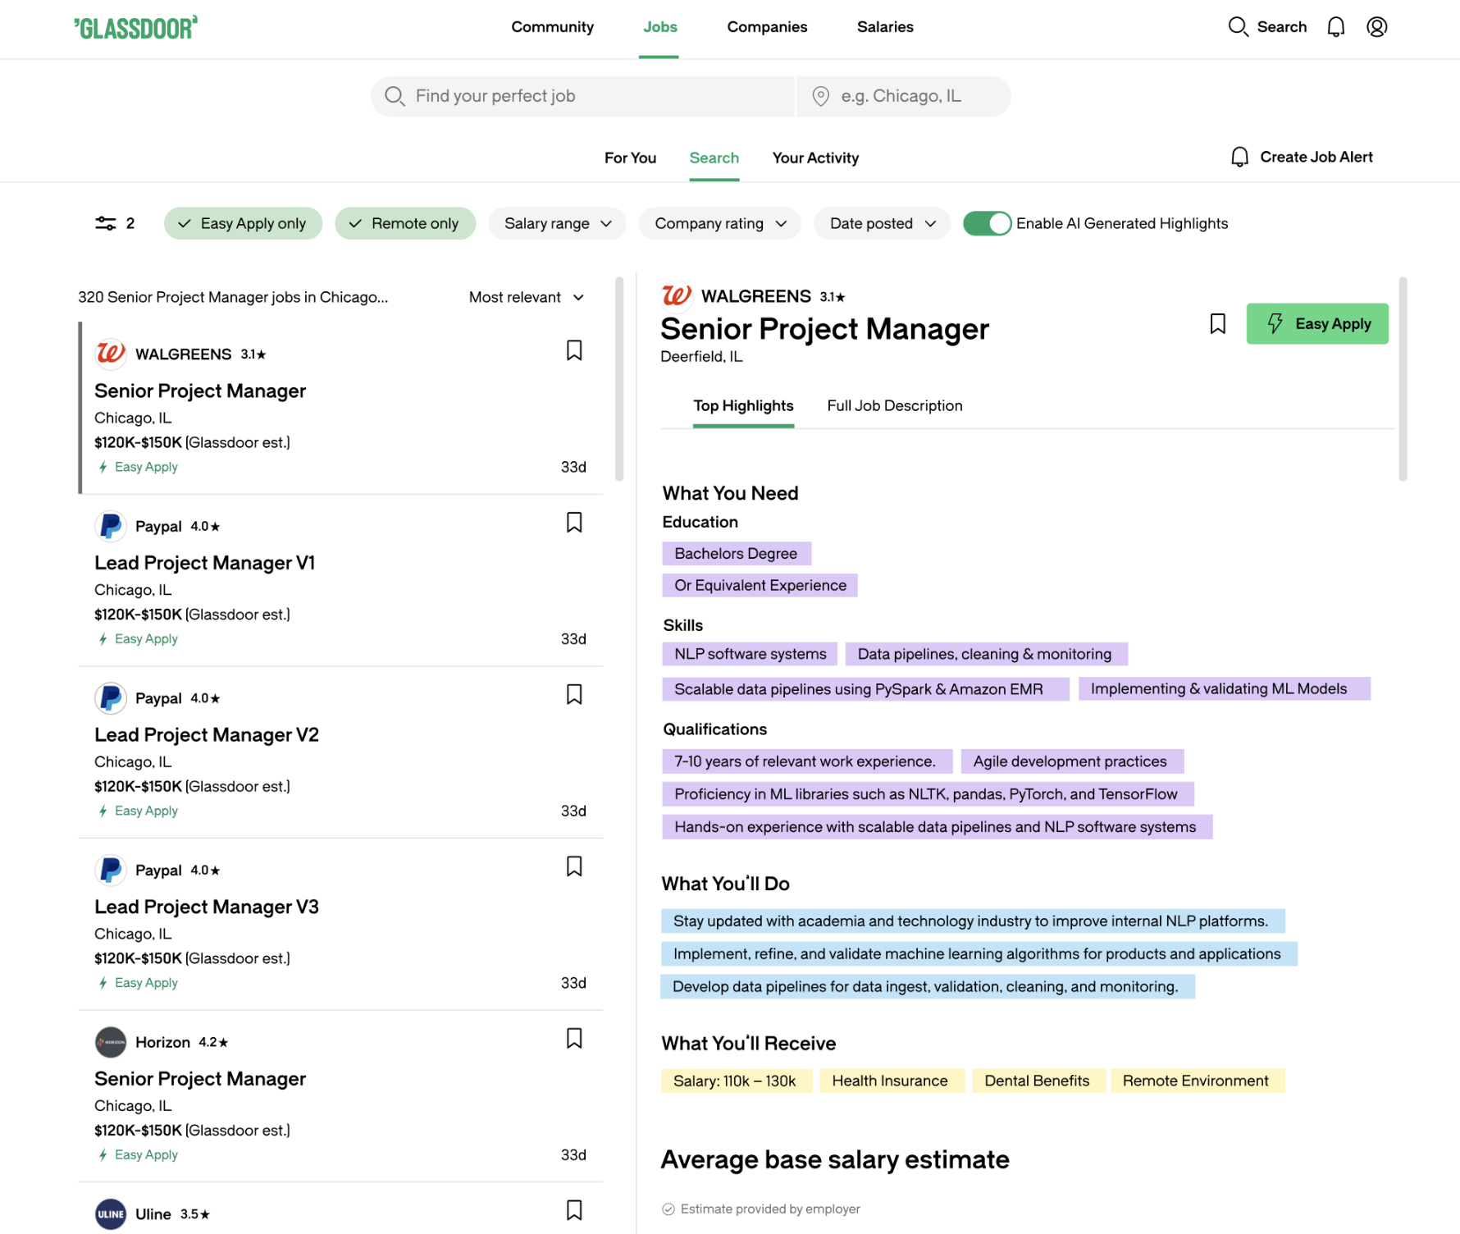
Task: Select the Search jobs tab
Action: point(714,158)
